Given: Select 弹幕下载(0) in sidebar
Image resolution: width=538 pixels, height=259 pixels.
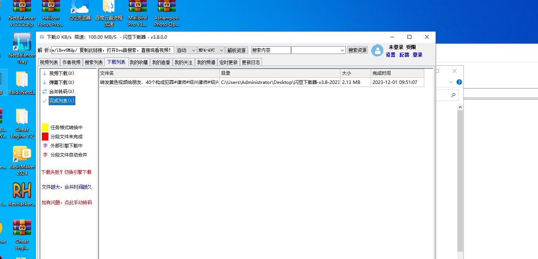Looking at the screenshot, I should tap(62, 82).
